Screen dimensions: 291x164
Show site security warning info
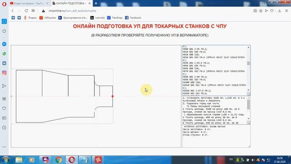pos(43,11)
